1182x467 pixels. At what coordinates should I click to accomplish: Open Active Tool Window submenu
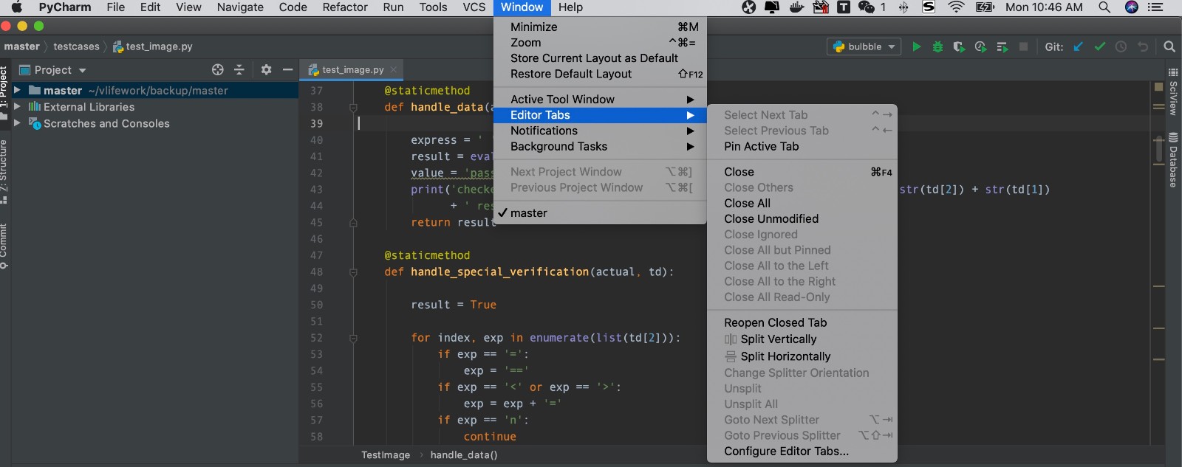tap(600, 100)
